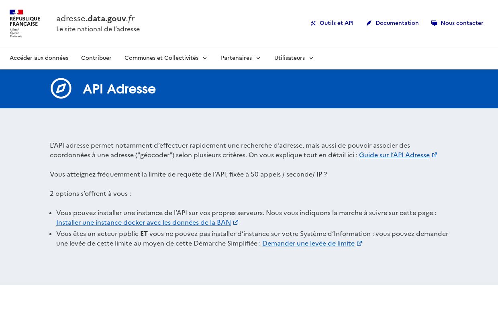
Task: Open Nous contacter link
Action: [457, 23]
